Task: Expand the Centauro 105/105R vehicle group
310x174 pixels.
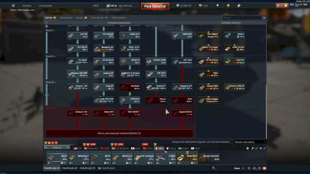Action: coord(77,74)
